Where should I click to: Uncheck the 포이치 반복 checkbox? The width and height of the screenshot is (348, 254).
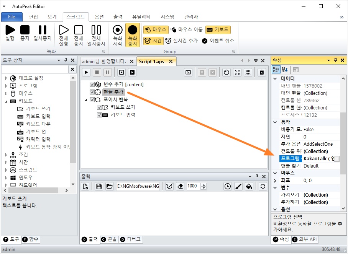pos(92,100)
